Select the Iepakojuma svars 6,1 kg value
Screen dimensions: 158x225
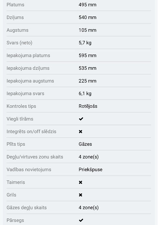coord(85,93)
